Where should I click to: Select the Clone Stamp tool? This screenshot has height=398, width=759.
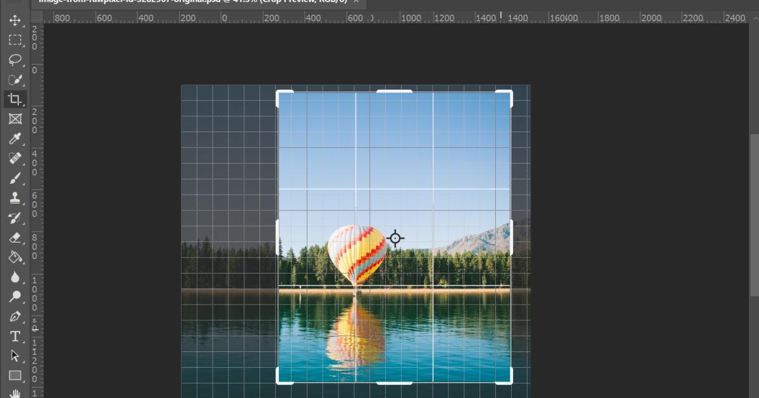click(x=15, y=198)
